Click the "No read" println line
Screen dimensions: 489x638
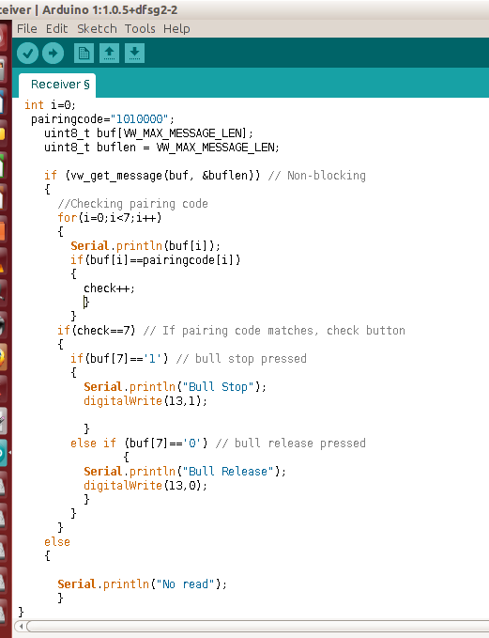click(143, 584)
